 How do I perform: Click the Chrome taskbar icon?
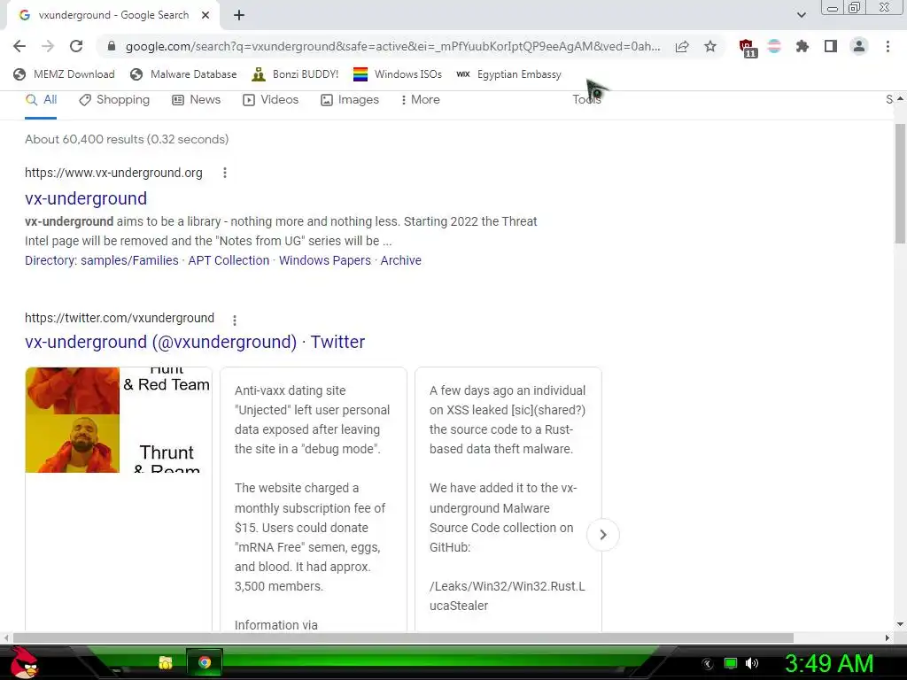tap(205, 662)
